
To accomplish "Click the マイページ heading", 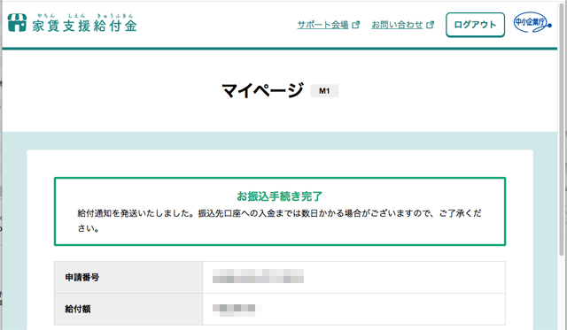I will [262, 90].
